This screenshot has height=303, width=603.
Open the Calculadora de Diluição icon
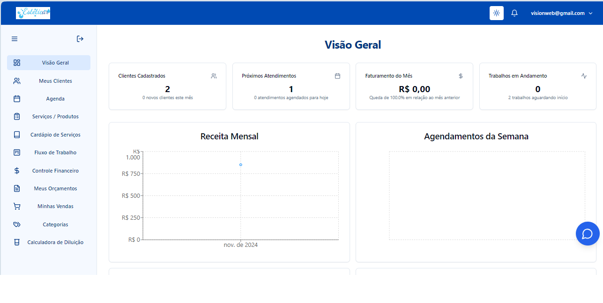pos(17,242)
